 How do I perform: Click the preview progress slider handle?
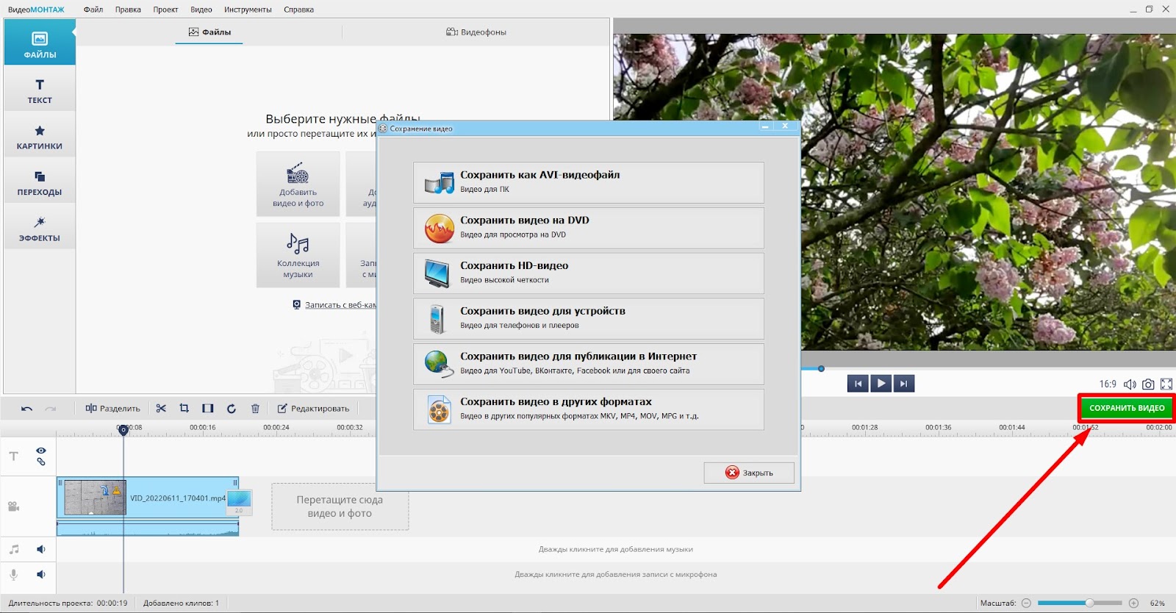pyautogui.click(x=821, y=369)
